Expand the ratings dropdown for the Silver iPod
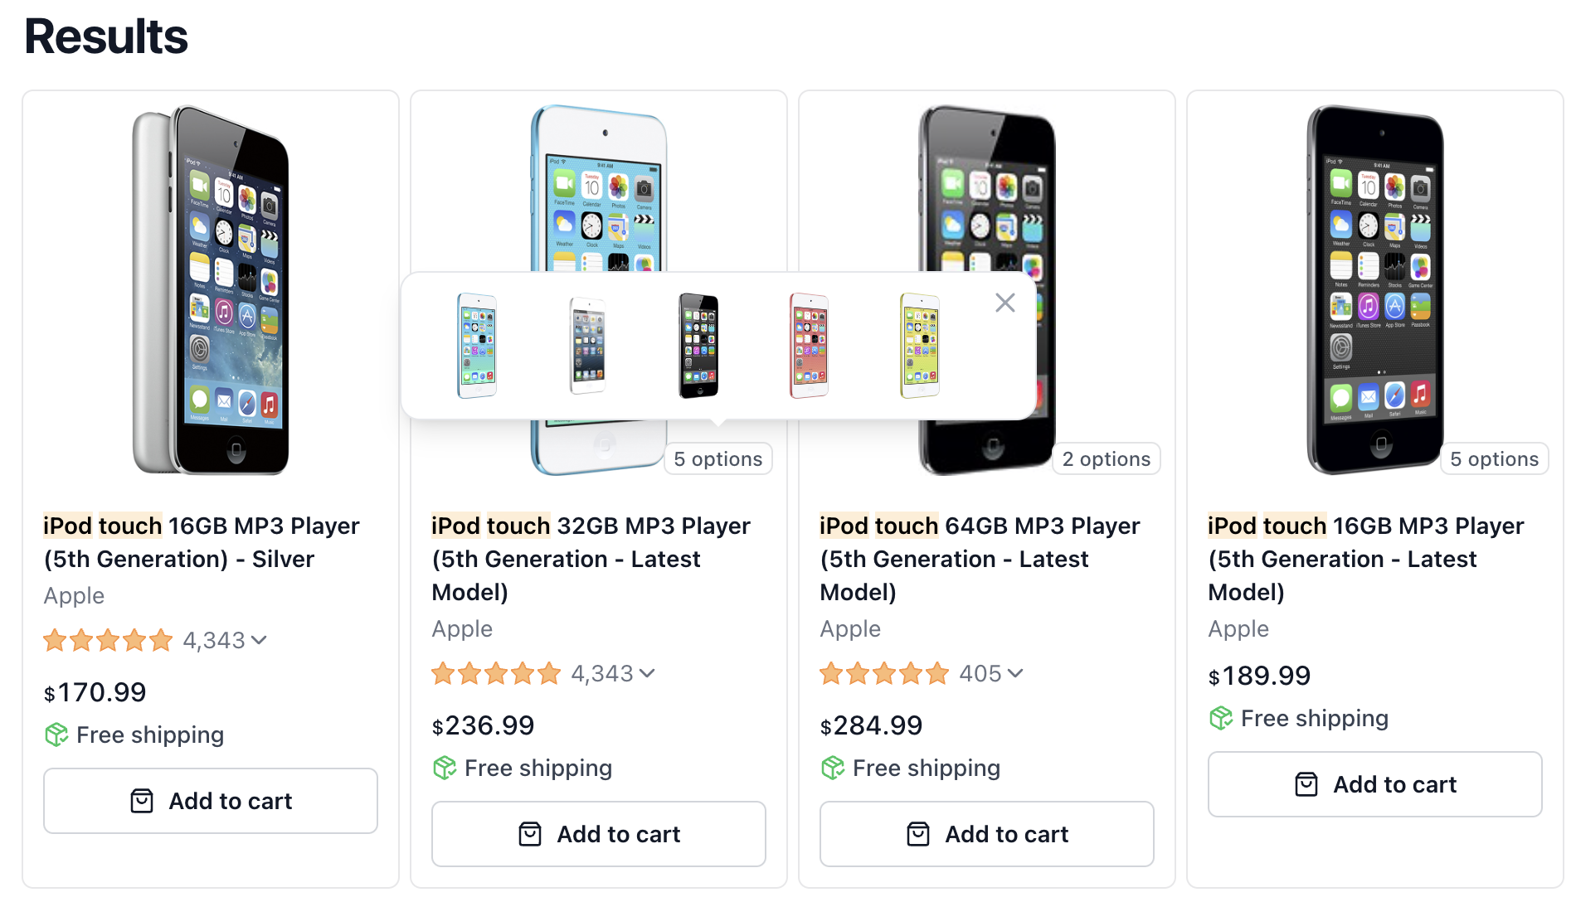 (258, 639)
